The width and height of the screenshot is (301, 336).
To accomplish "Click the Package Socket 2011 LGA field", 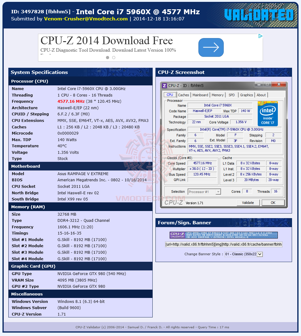I will click(220, 117).
